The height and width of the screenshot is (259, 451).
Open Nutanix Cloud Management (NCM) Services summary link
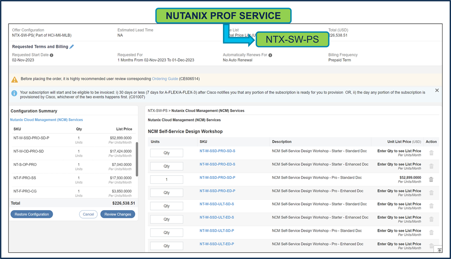click(x=46, y=120)
